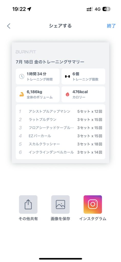This screenshot has width=121, height=262.
Task: Tap the BURN FIT logo
Action: pos(26,52)
